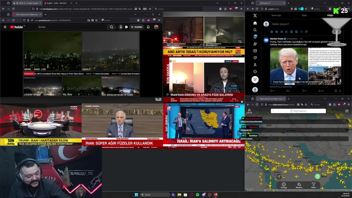The height and width of the screenshot is (198, 352).
Task: Click the white compose post button on X
Action: [255, 79]
